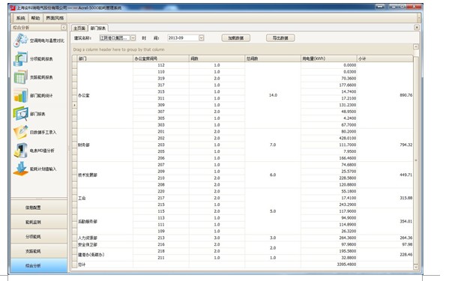The width and height of the screenshot is (449, 281).
Task: Open the 建筑名称 building dropdown
Action: 133,37
